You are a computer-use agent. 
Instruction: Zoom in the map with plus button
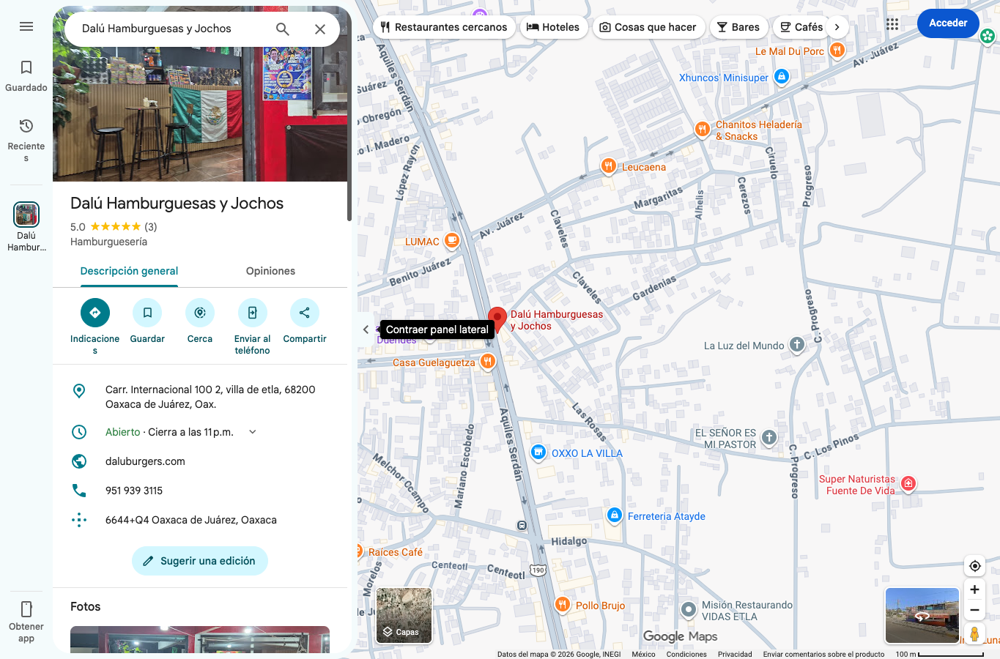click(974, 589)
